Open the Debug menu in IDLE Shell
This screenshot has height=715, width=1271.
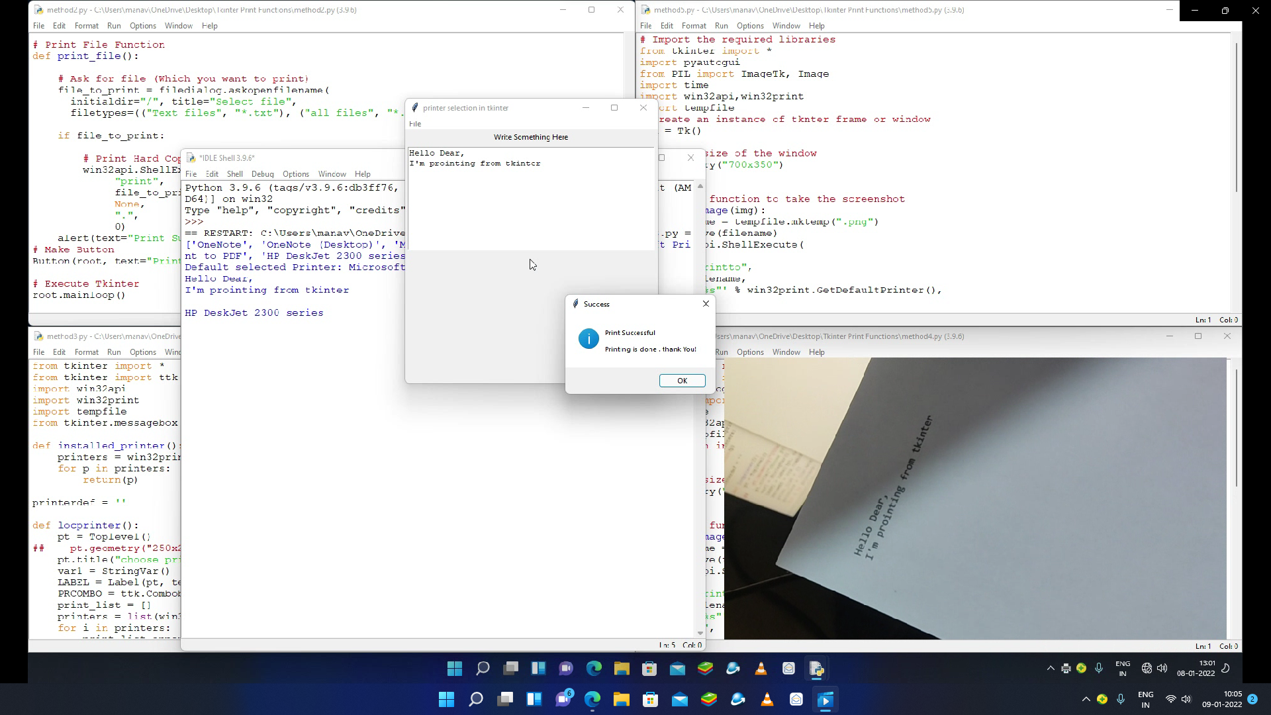[262, 173]
